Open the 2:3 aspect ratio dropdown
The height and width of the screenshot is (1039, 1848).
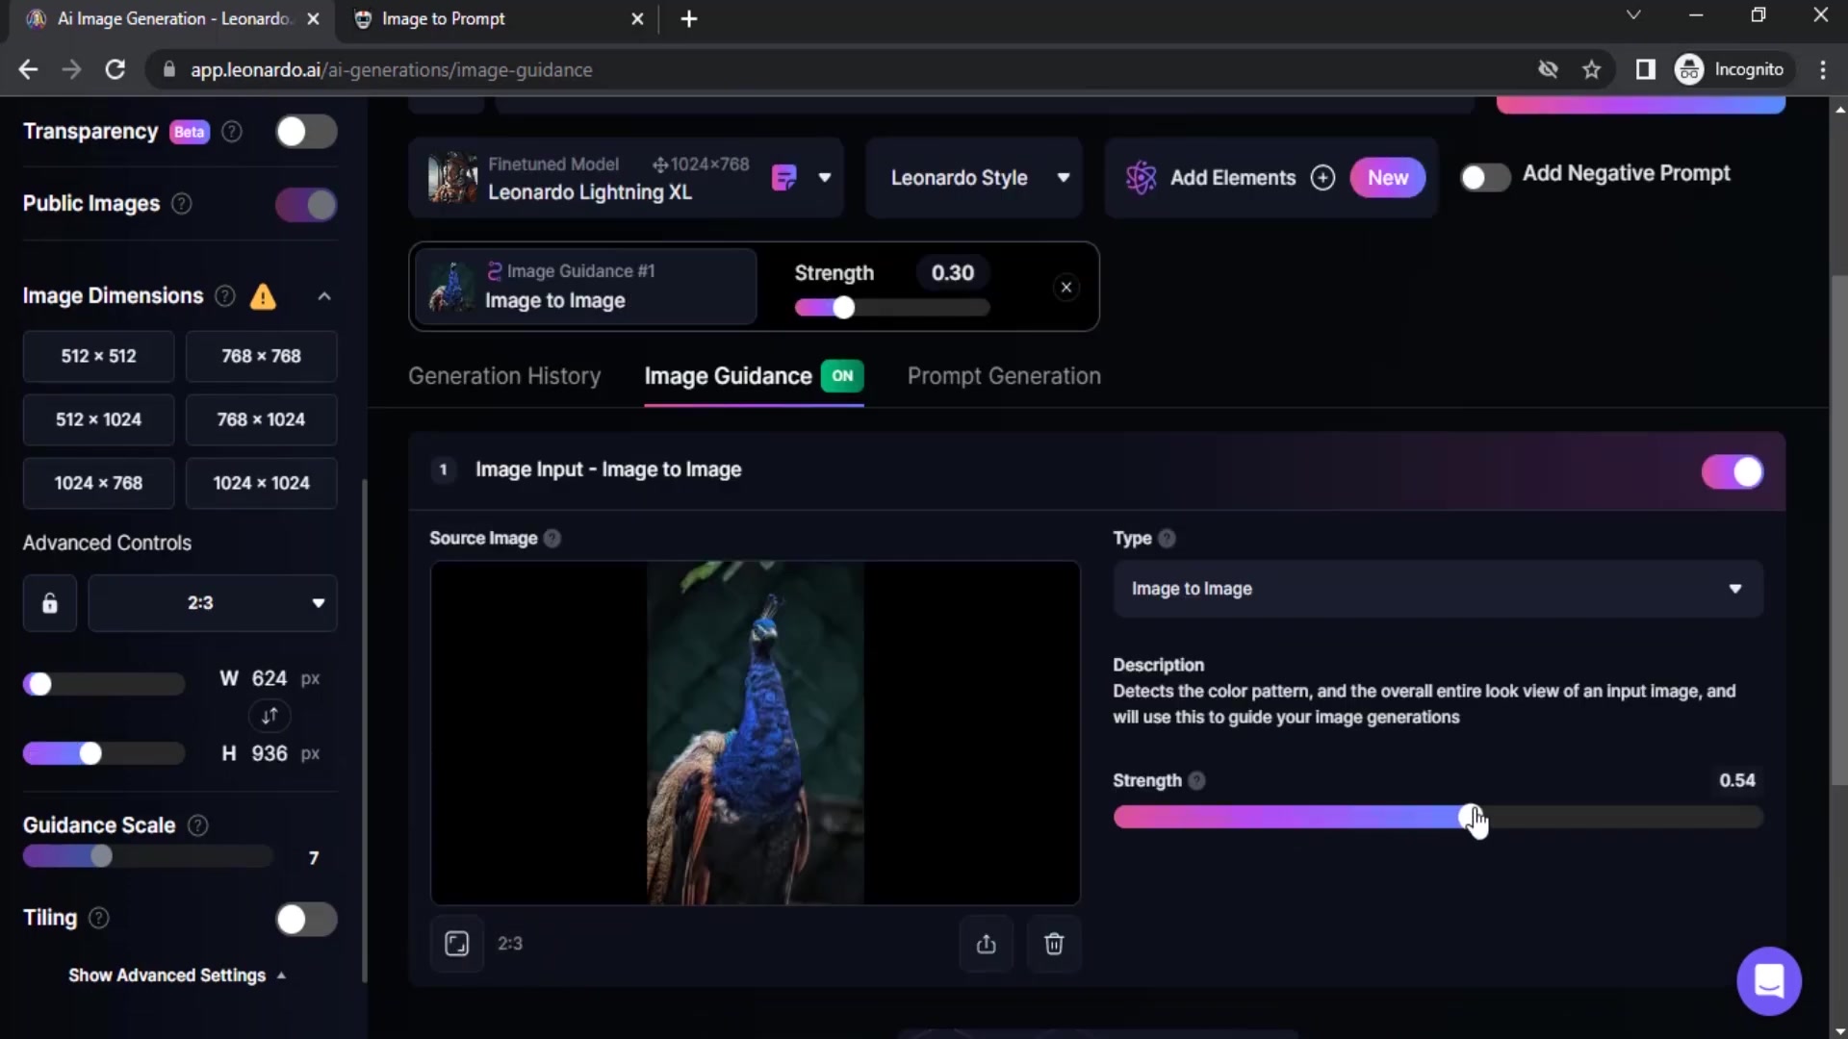[213, 603]
